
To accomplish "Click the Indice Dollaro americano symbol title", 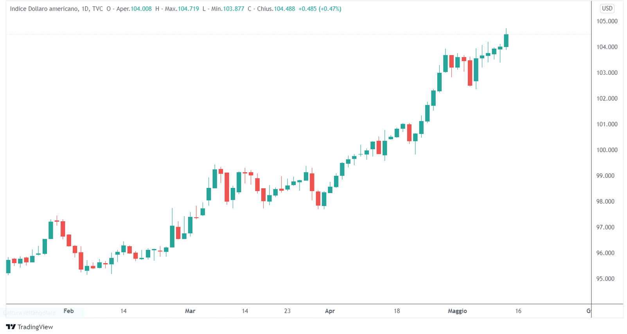I will click(44, 9).
